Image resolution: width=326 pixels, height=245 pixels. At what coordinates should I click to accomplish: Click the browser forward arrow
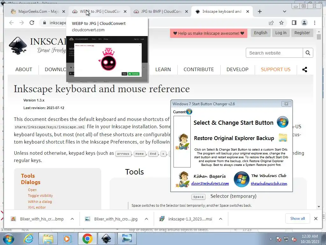coord(22,23)
